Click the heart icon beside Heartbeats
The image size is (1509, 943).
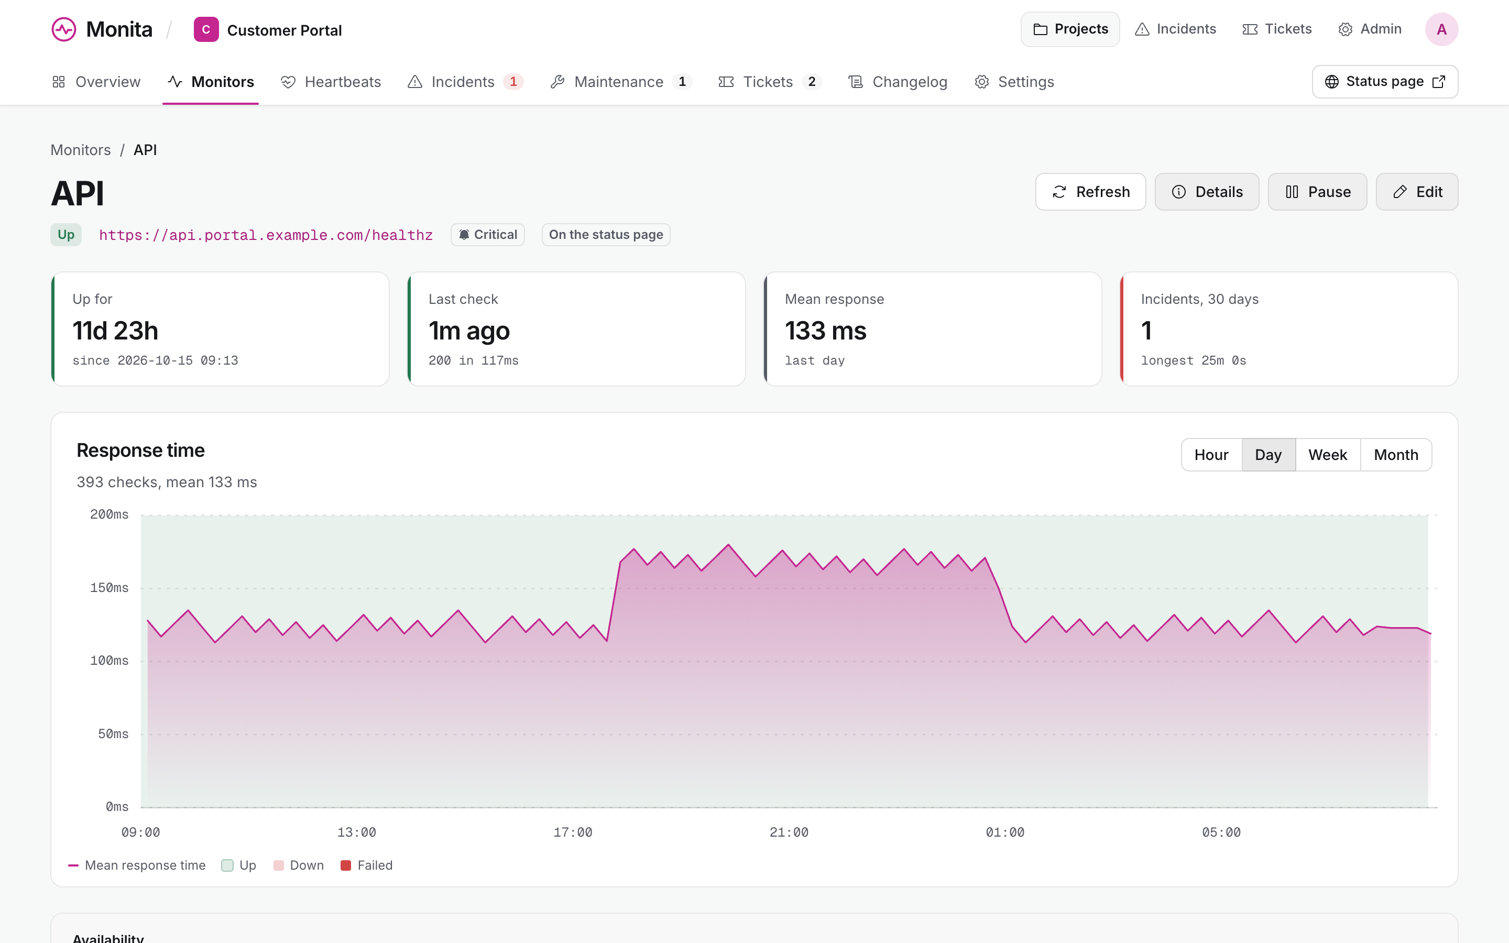click(288, 82)
